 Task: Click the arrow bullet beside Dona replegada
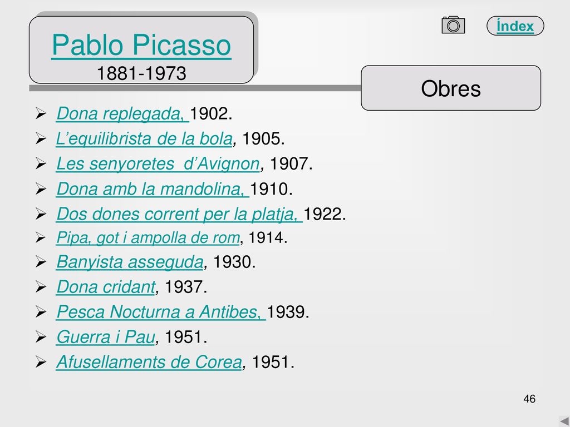pos(41,113)
